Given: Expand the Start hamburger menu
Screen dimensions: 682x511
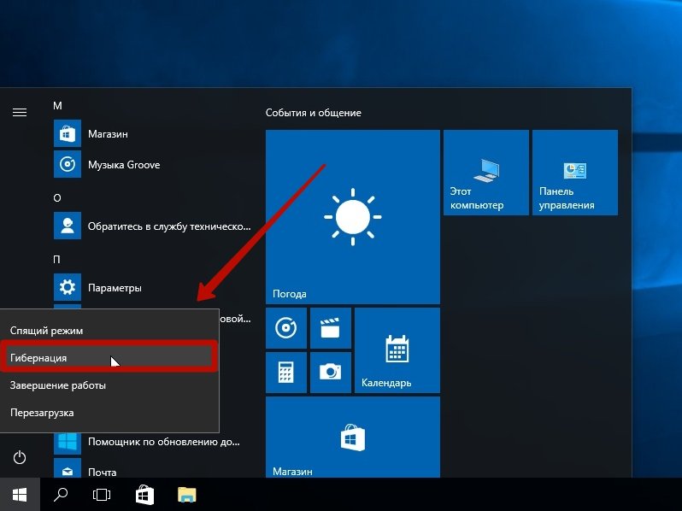Looking at the screenshot, I should [x=19, y=112].
